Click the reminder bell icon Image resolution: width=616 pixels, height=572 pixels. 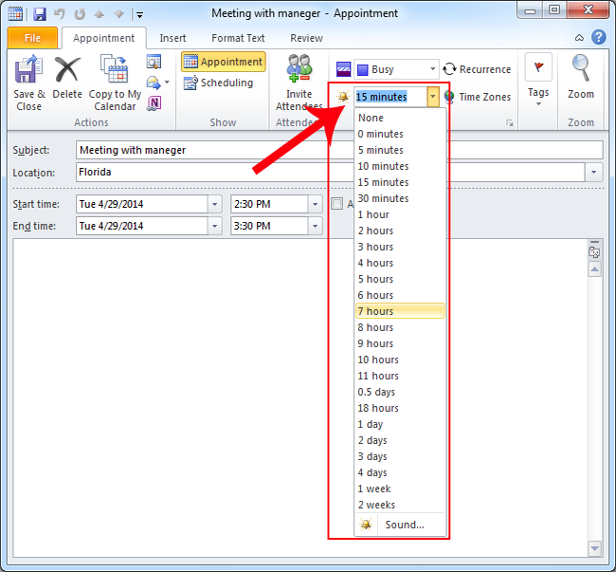343,97
